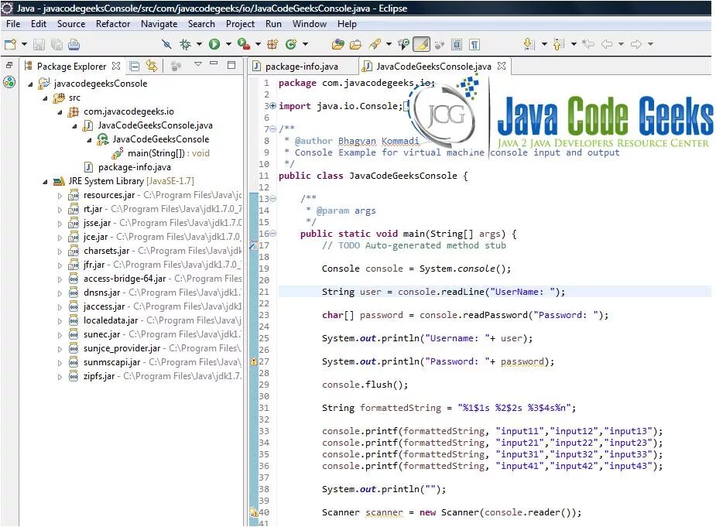This screenshot has width=716, height=527.
Task: Toggle Mark Occurrences highlighter button
Action: pos(421,44)
